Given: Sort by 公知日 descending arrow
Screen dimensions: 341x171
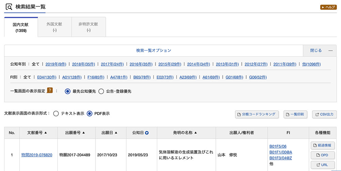Looking at the screenshot, I should click(147, 133).
